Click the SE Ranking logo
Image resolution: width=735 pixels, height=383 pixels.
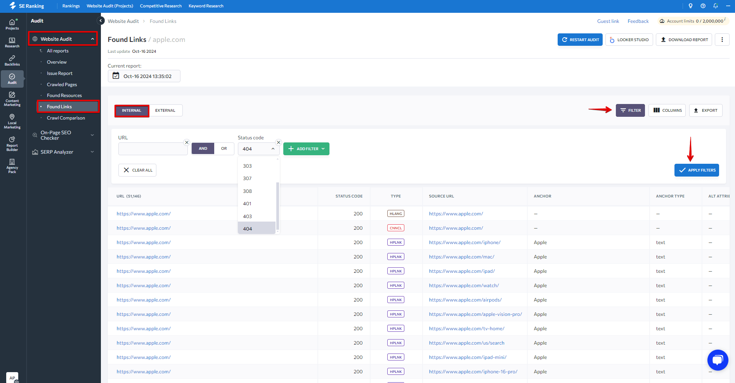[x=27, y=6]
